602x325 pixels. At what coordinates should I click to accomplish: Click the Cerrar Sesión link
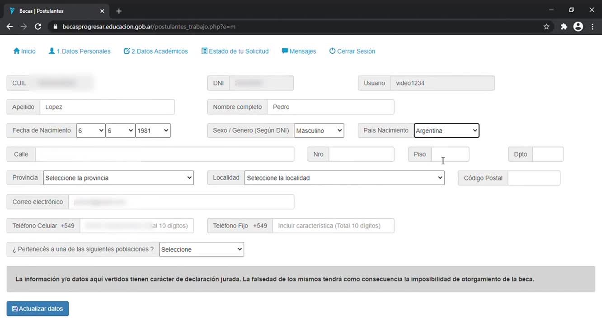pos(352,51)
